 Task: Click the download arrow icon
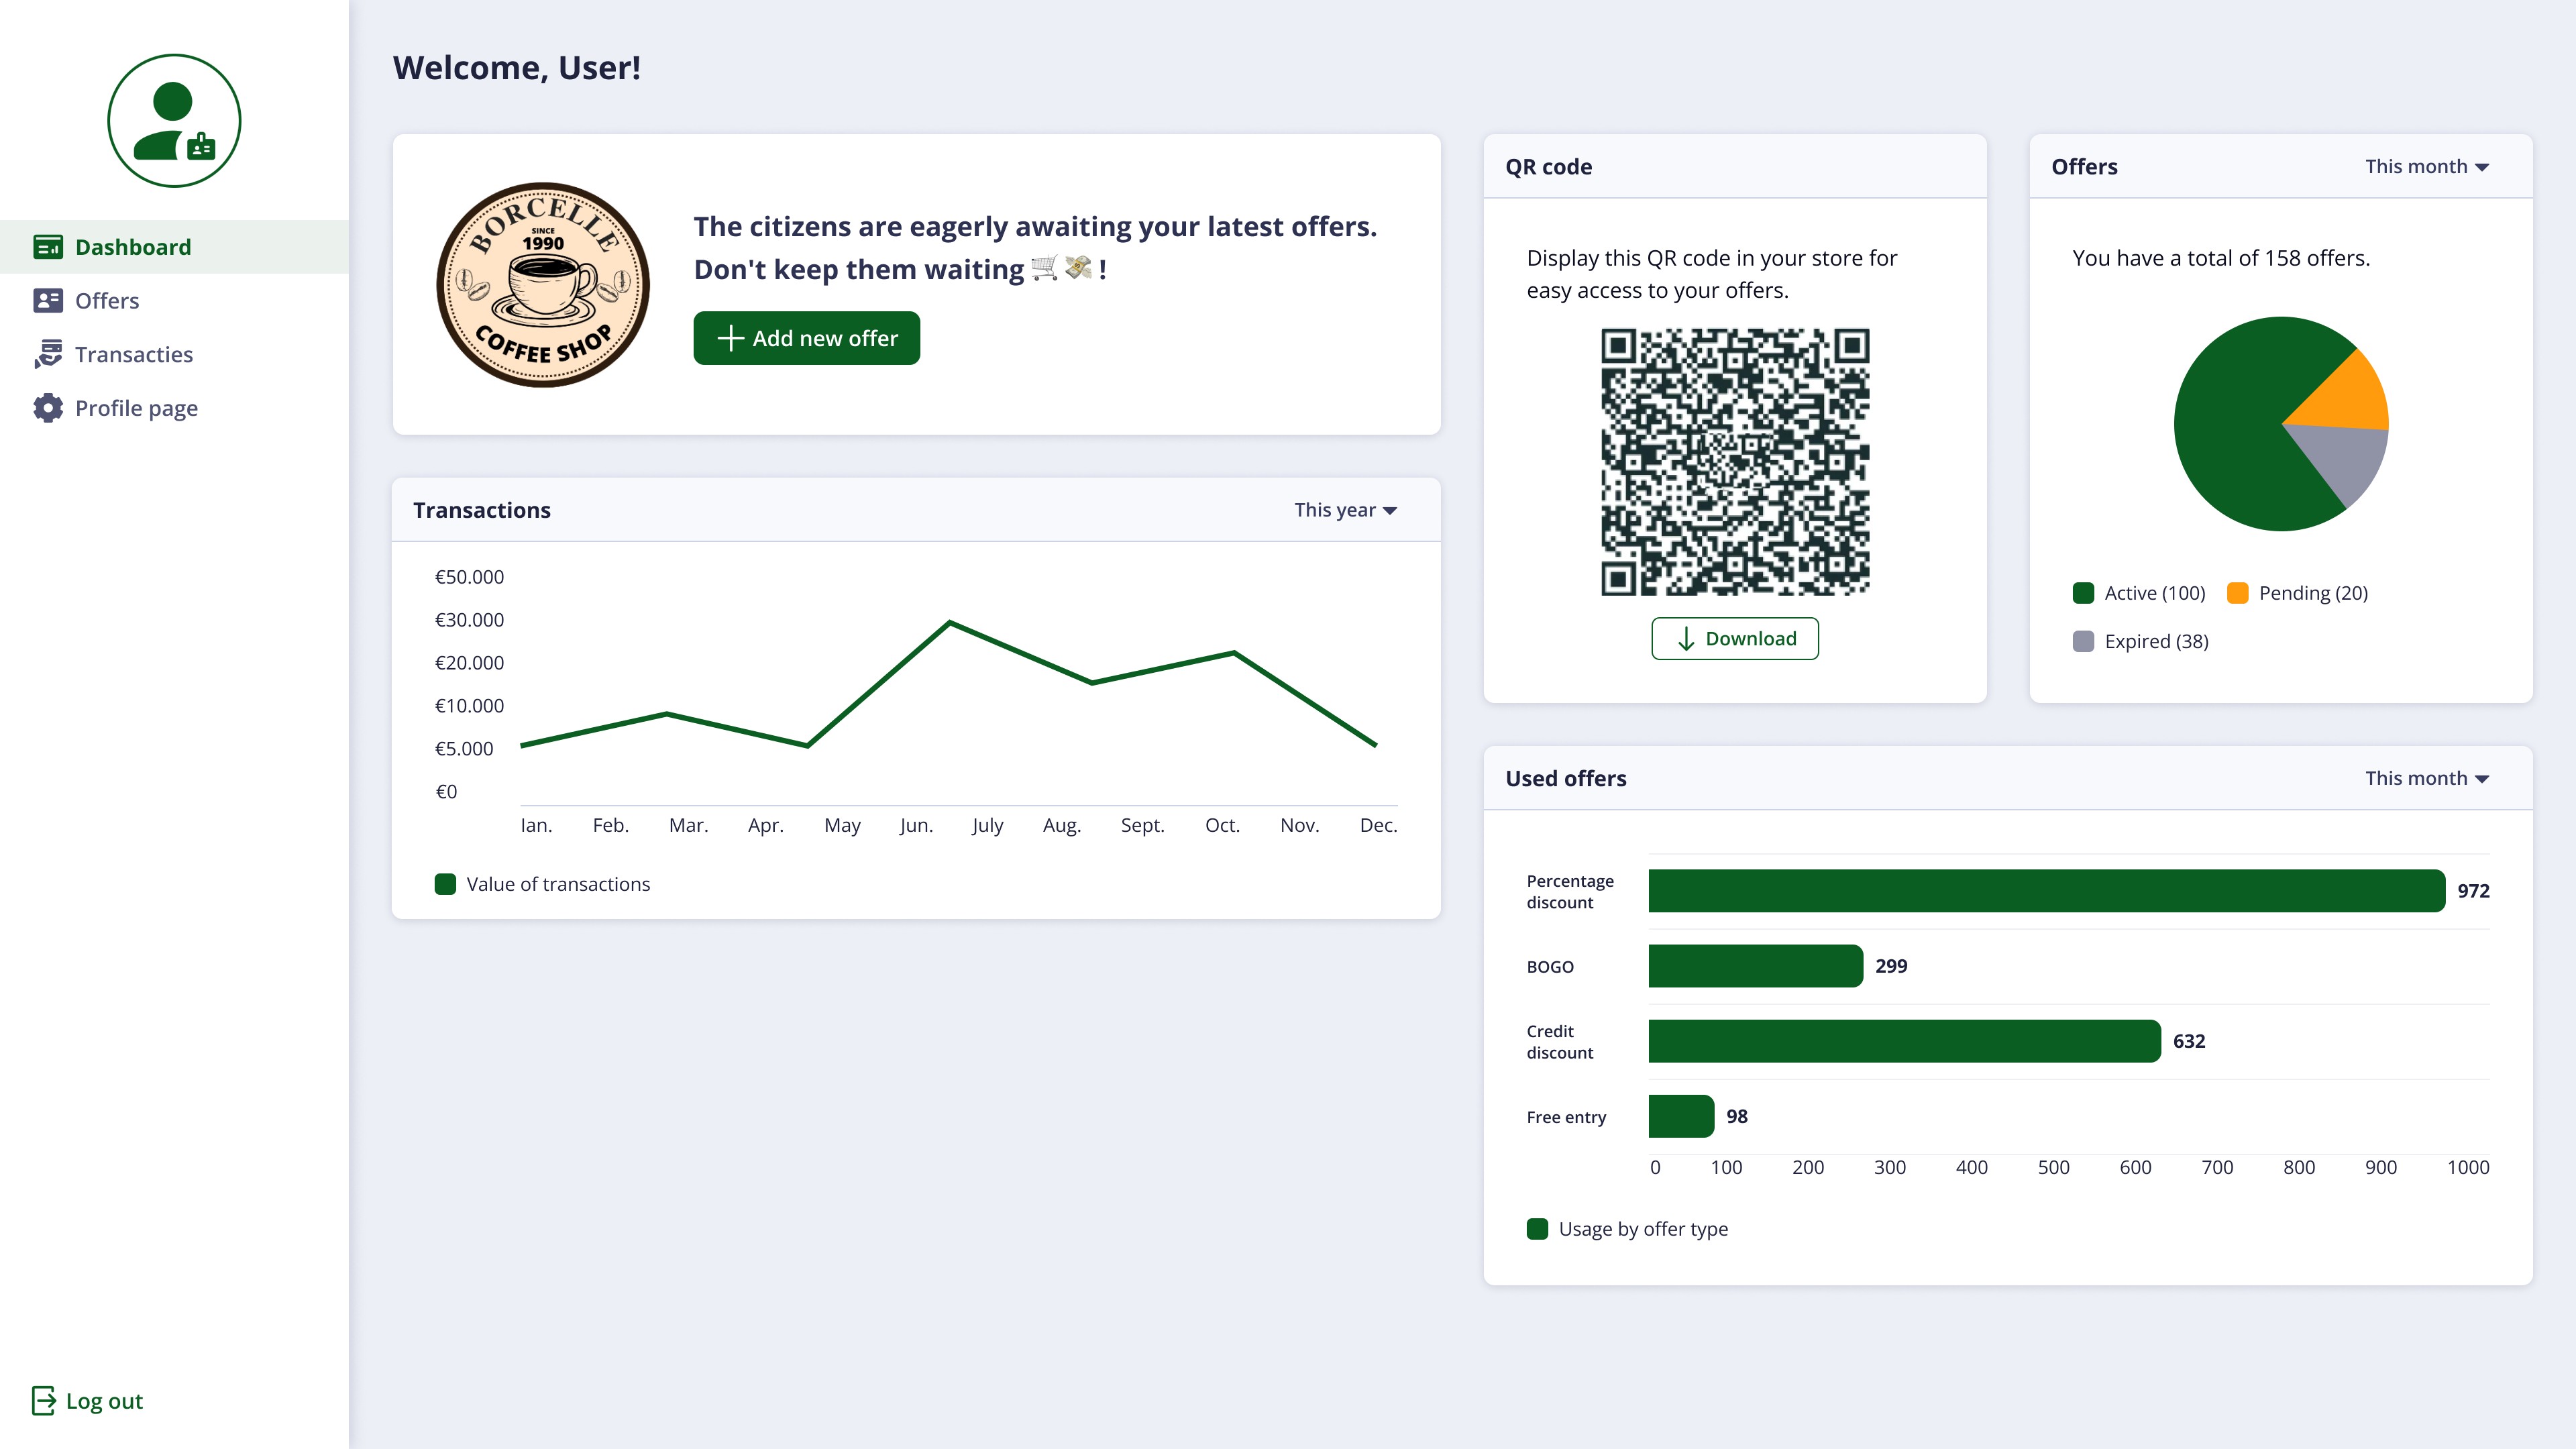(x=1686, y=639)
